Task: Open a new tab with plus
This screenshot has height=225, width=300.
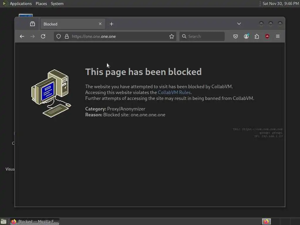Action: pyautogui.click(x=112, y=24)
